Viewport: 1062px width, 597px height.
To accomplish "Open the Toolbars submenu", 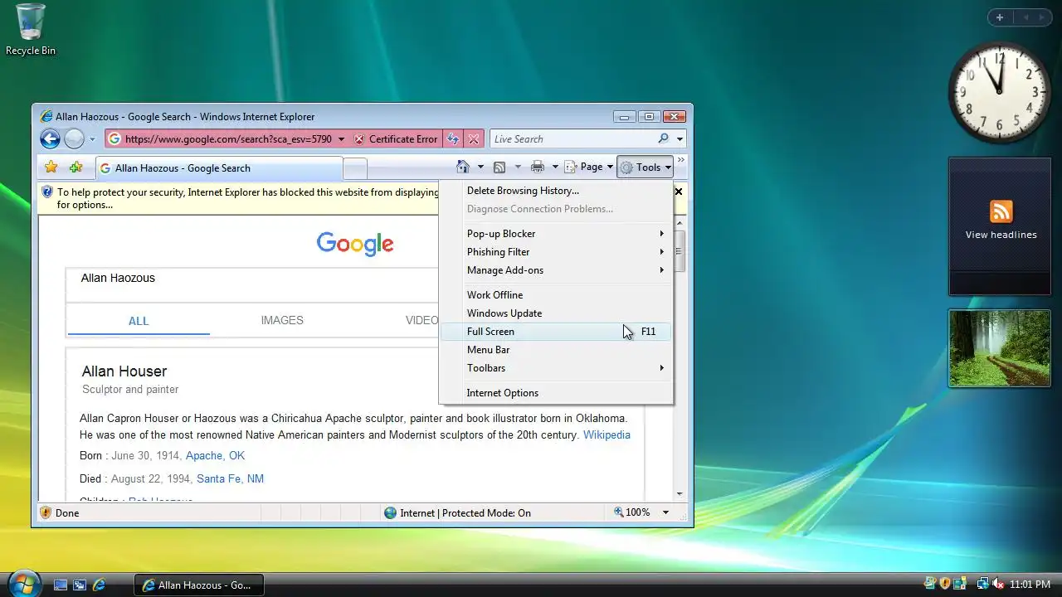I will click(x=556, y=368).
